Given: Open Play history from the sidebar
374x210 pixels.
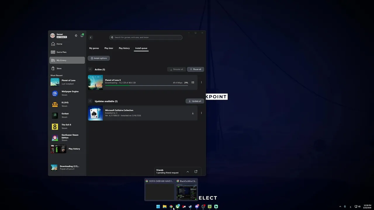Looking at the screenshot, I should pyautogui.click(x=67, y=149).
